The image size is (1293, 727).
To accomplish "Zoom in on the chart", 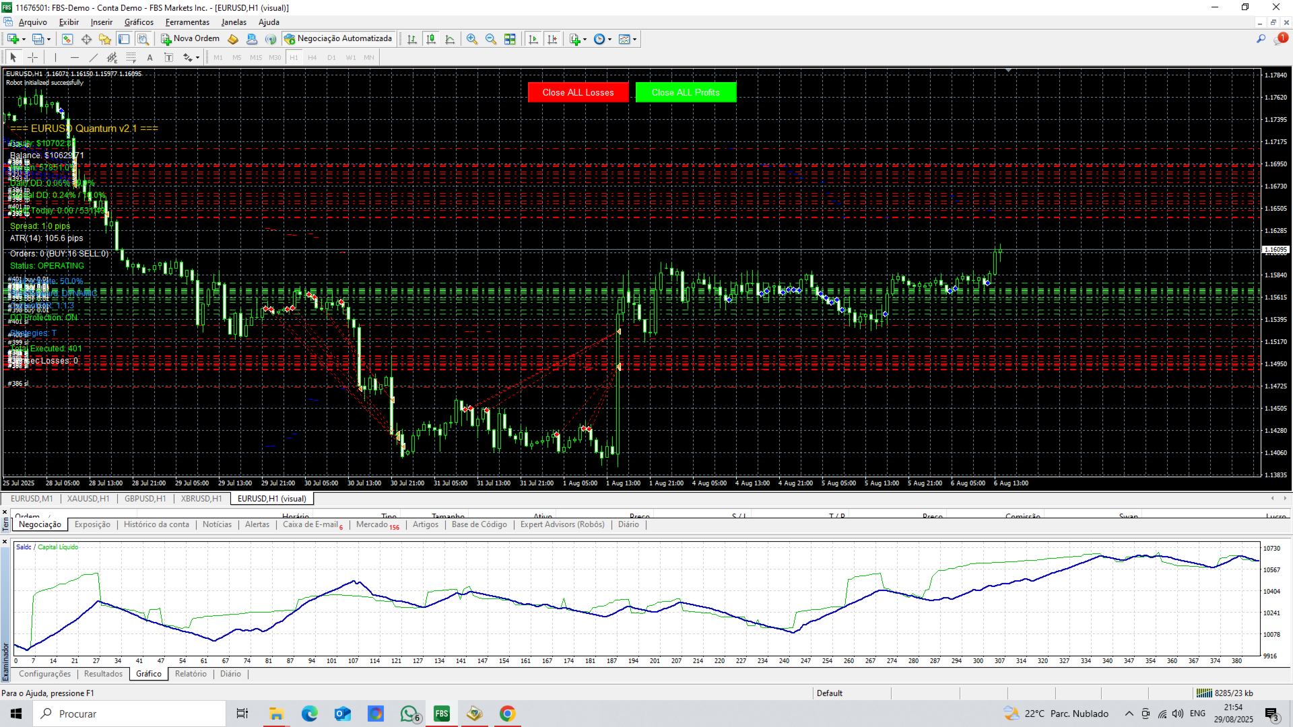I will coord(472,39).
